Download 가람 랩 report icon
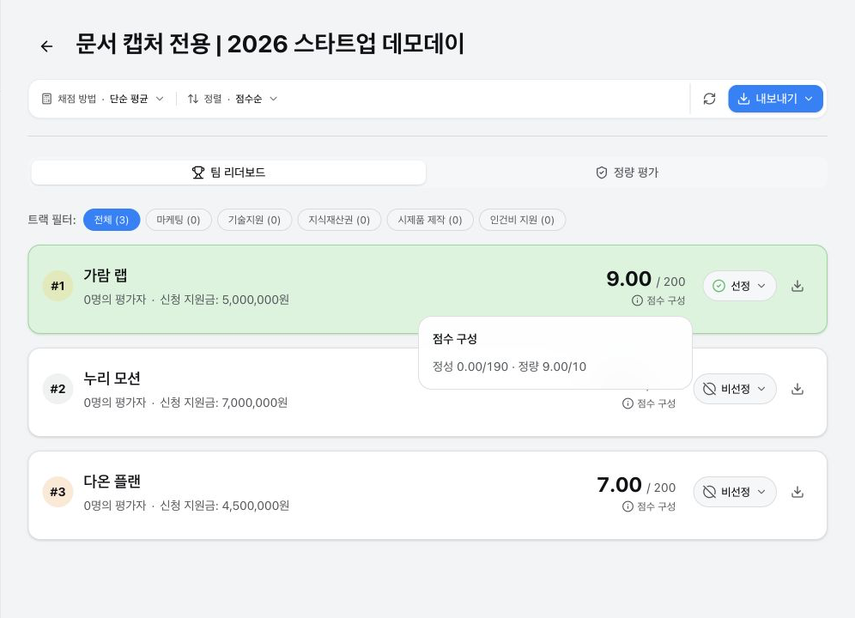This screenshot has height=618, width=855. coord(797,286)
